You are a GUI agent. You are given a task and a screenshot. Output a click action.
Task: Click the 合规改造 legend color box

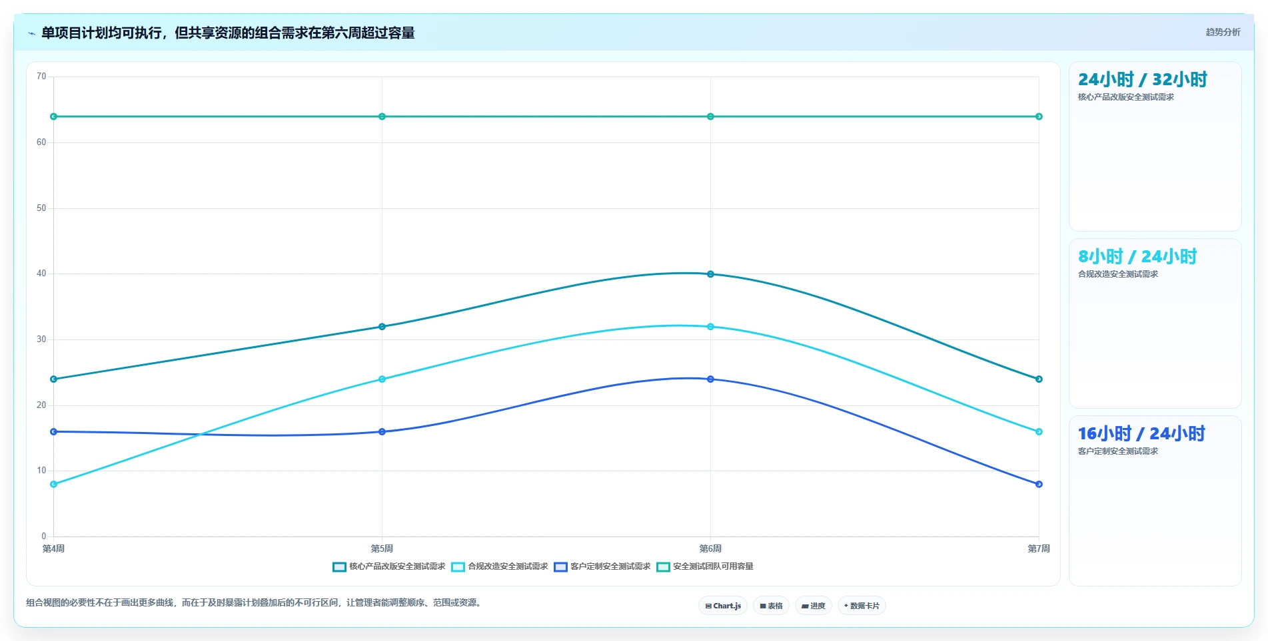tap(458, 567)
